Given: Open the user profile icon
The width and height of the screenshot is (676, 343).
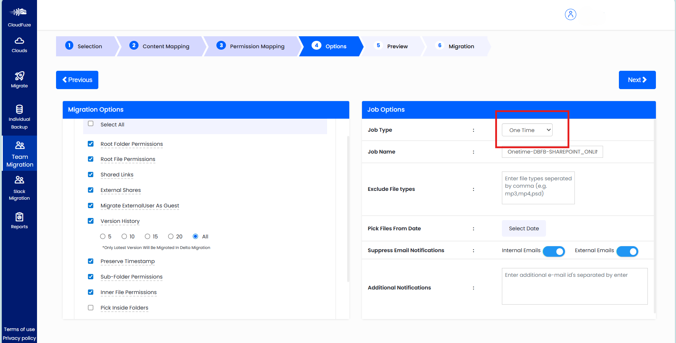Looking at the screenshot, I should (x=570, y=14).
